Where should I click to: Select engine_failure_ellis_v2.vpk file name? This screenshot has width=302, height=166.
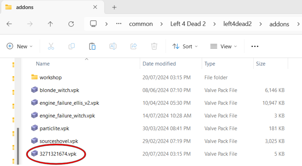tap(69, 103)
